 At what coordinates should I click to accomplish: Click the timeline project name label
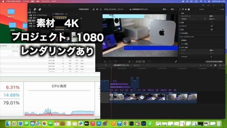pos(121,65)
